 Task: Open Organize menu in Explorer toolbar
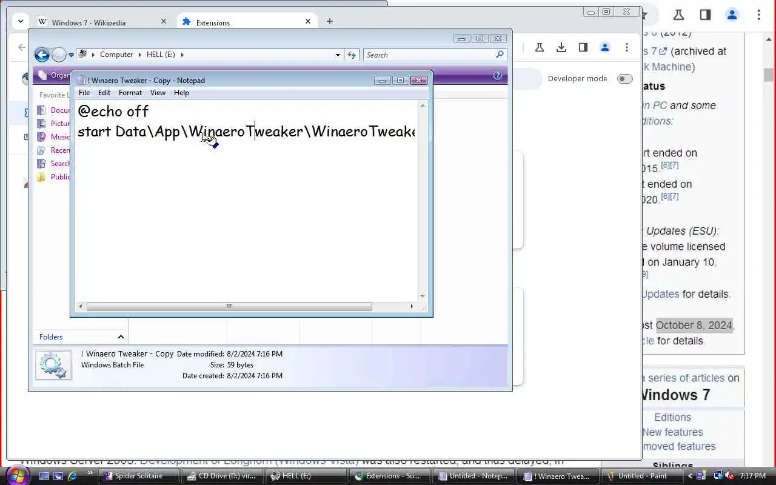pyautogui.click(x=55, y=75)
